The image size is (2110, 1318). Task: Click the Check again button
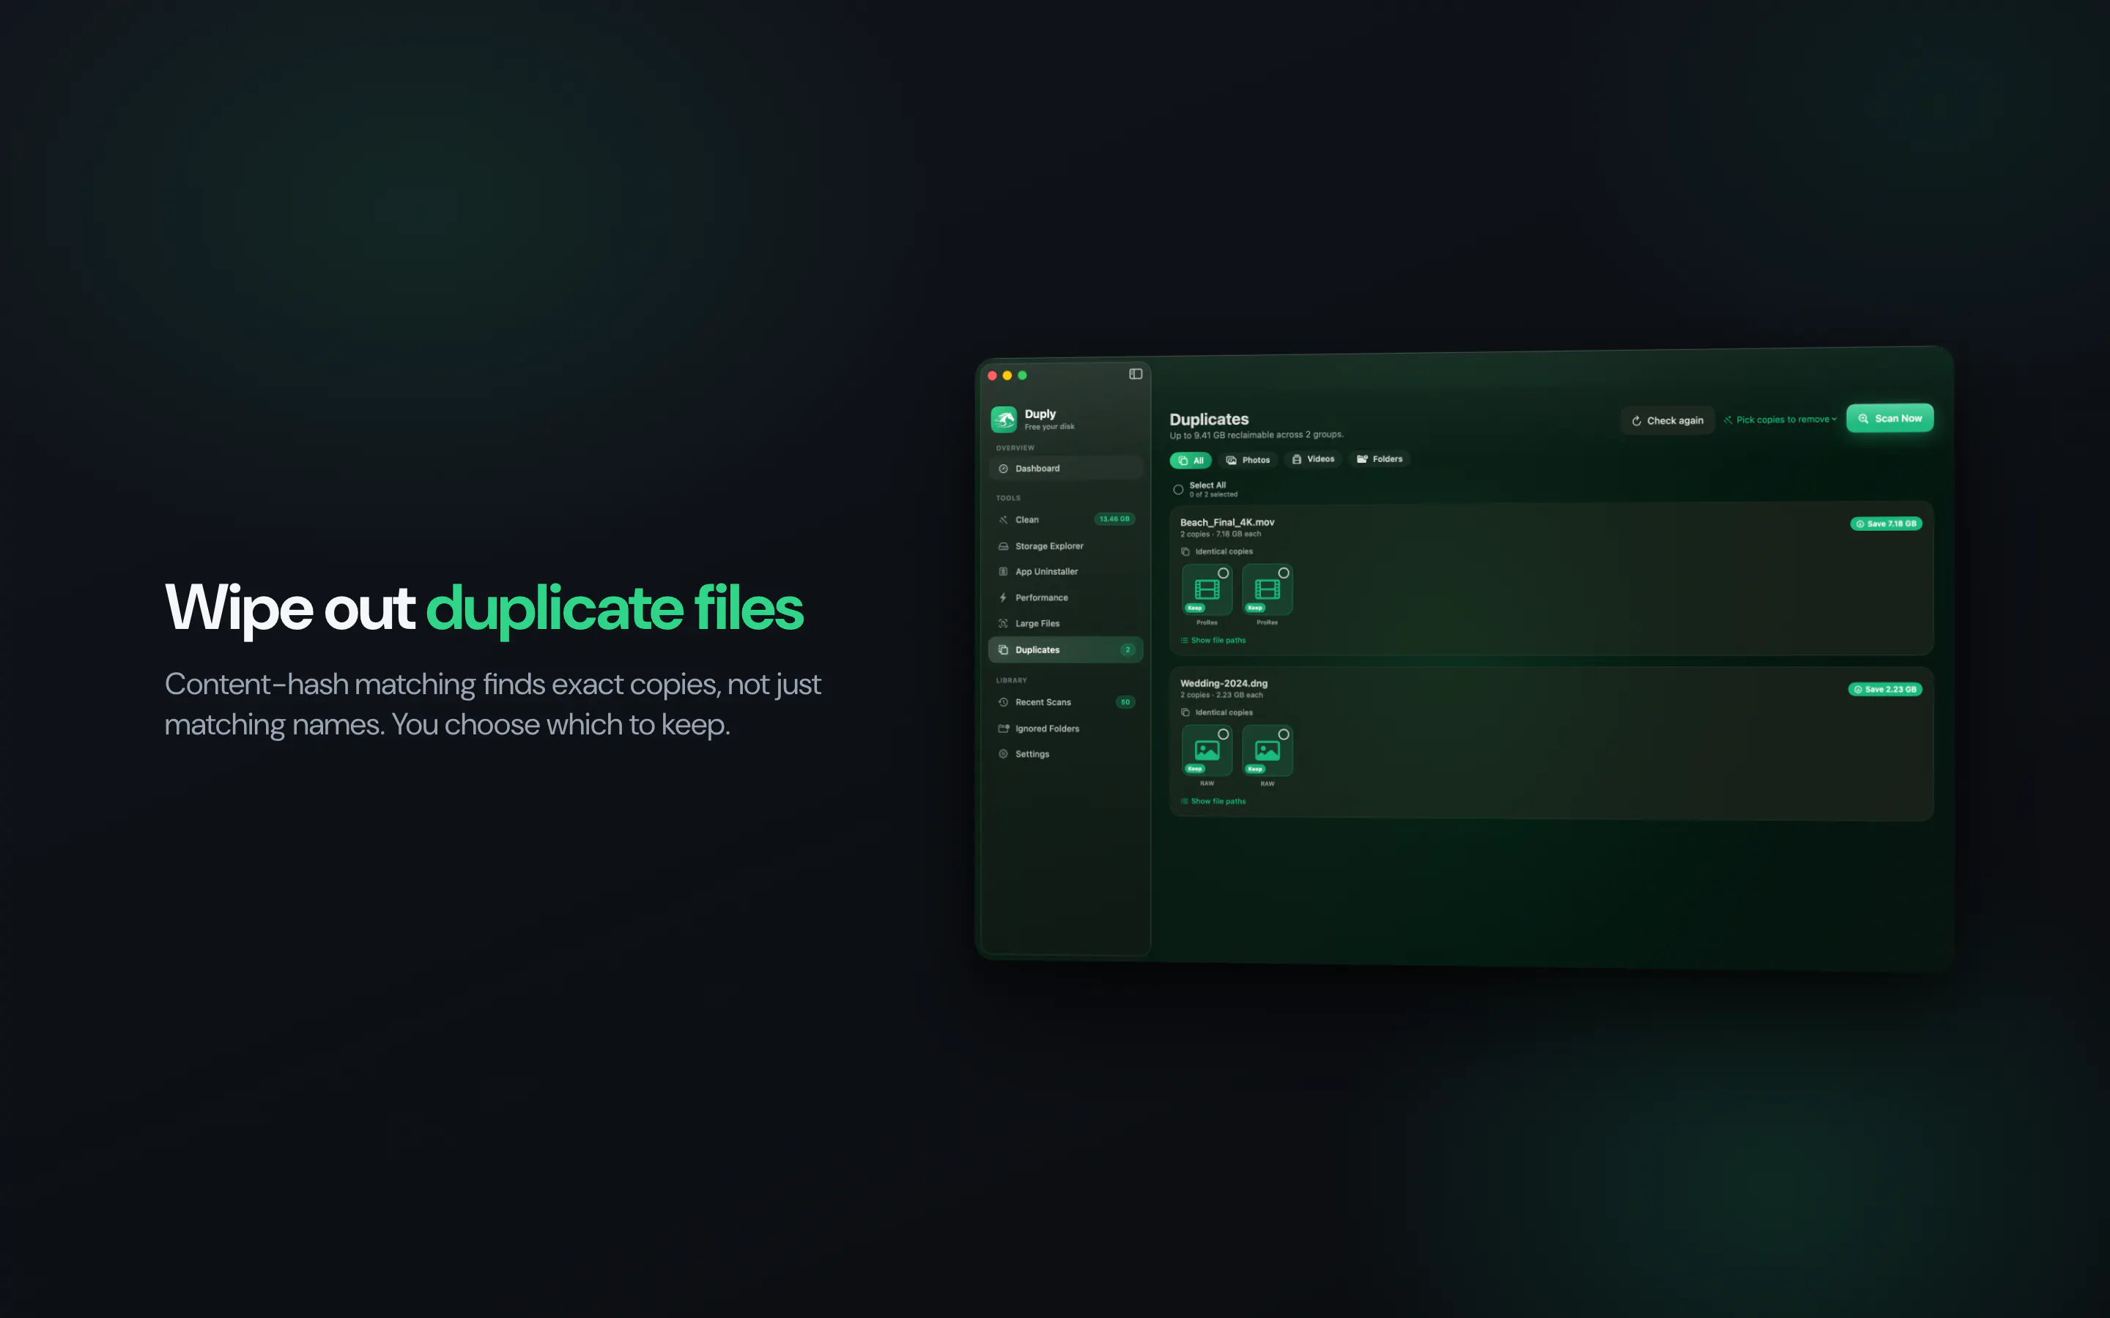click(x=1667, y=420)
